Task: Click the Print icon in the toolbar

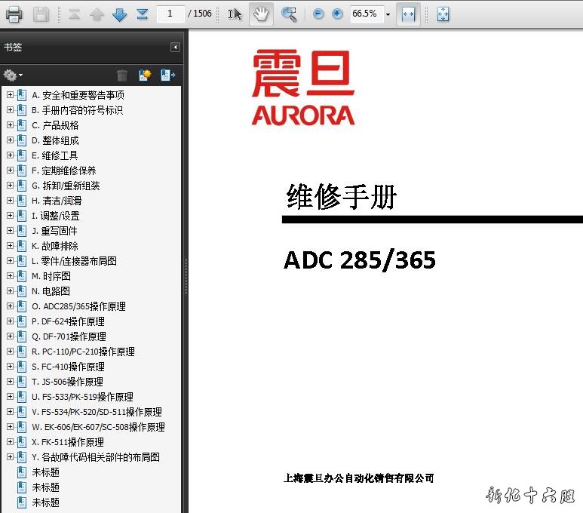Action: pos(14,14)
